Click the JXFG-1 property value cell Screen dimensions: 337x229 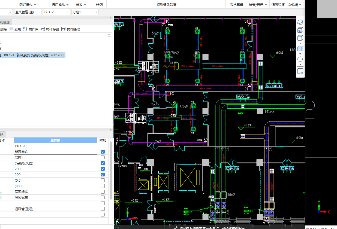[55, 146]
